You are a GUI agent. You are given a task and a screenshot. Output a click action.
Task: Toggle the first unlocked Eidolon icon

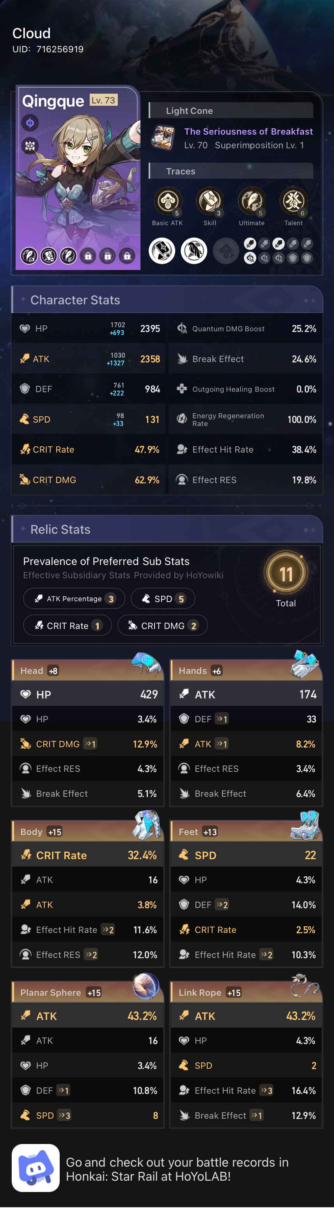point(29,256)
